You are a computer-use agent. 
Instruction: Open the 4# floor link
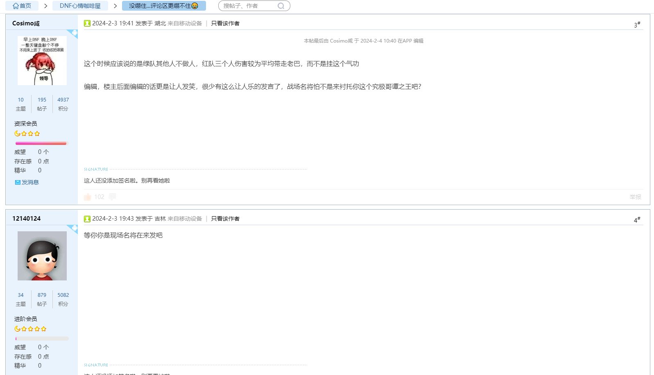[637, 220]
